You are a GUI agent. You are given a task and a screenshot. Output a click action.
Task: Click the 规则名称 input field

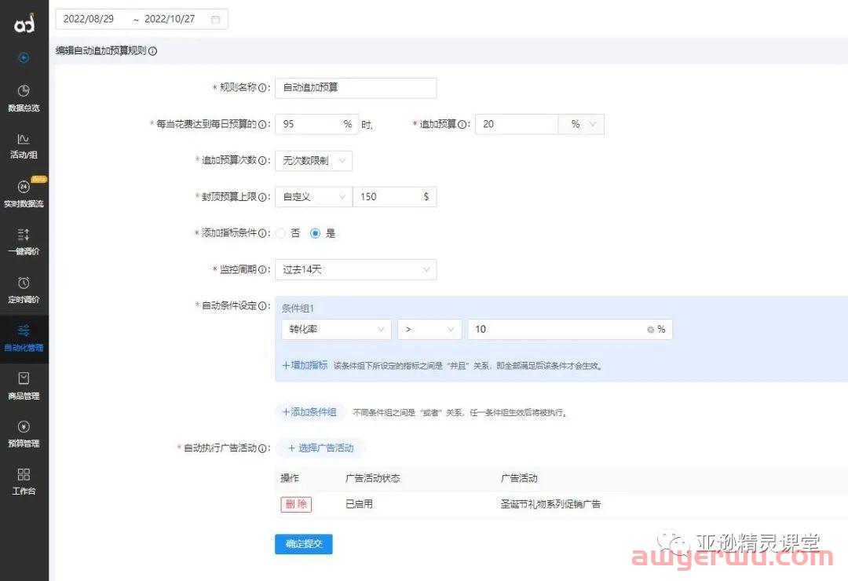[356, 88]
